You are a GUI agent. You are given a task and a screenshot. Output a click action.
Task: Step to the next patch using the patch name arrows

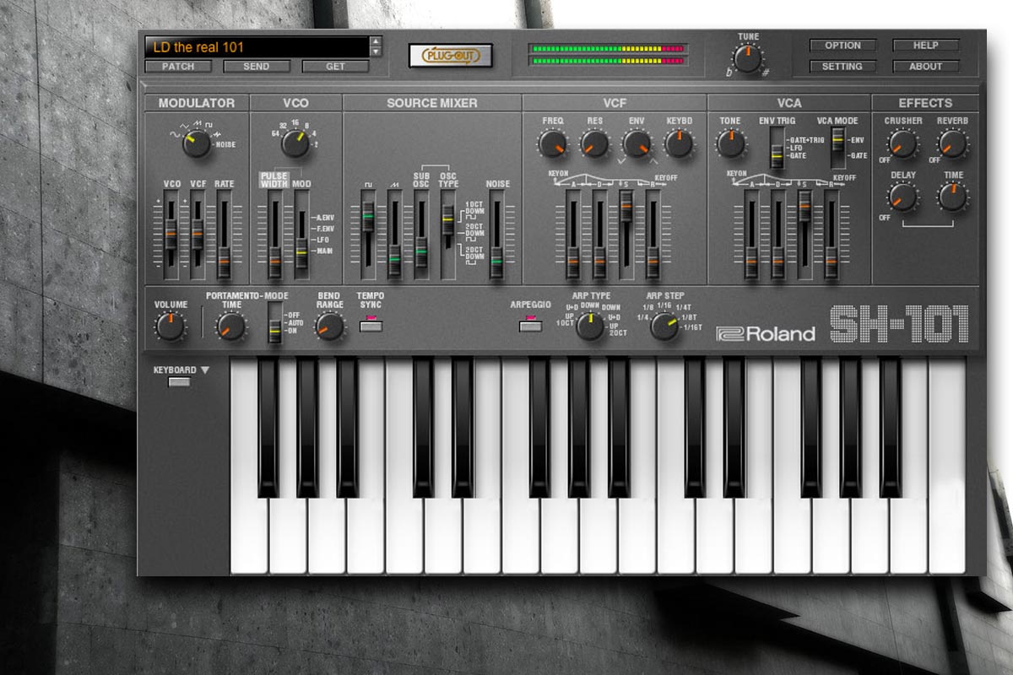[x=376, y=51]
